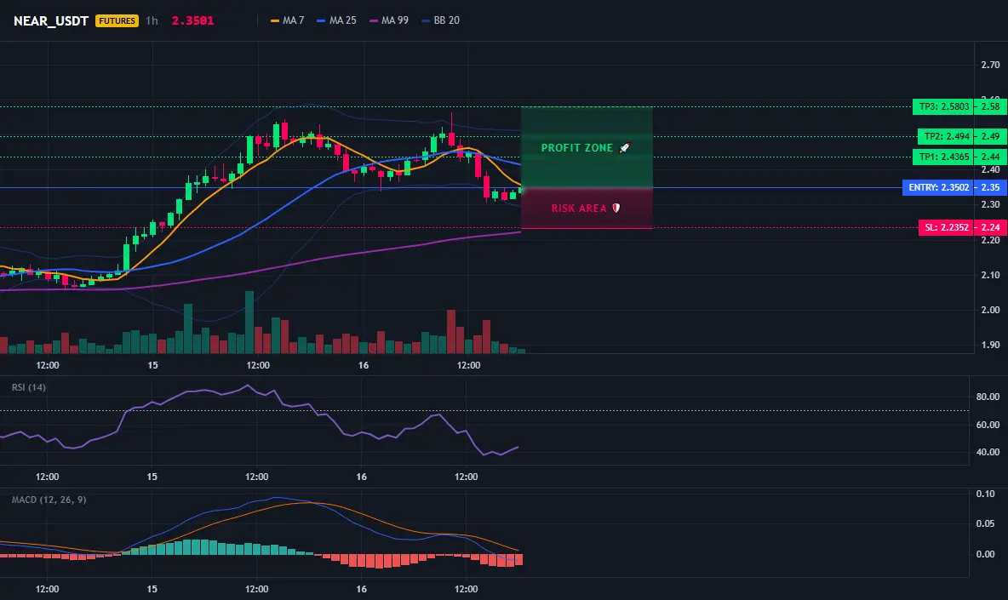Click the TP3: 2.5803 price label

click(943, 106)
